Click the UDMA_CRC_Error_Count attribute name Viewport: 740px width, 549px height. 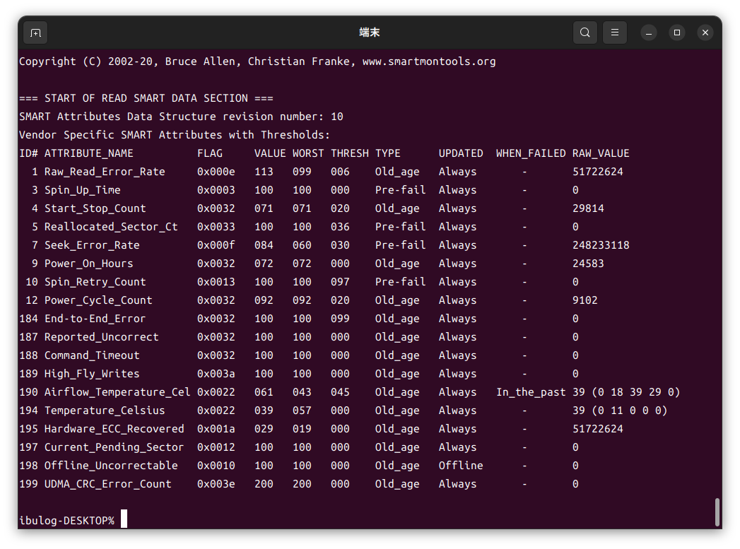[x=107, y=484]
